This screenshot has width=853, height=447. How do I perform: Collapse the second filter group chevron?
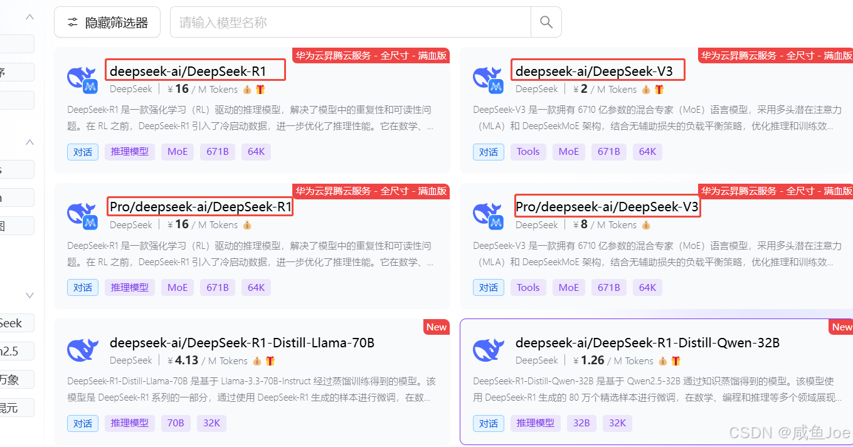click(x=29, y=142)
